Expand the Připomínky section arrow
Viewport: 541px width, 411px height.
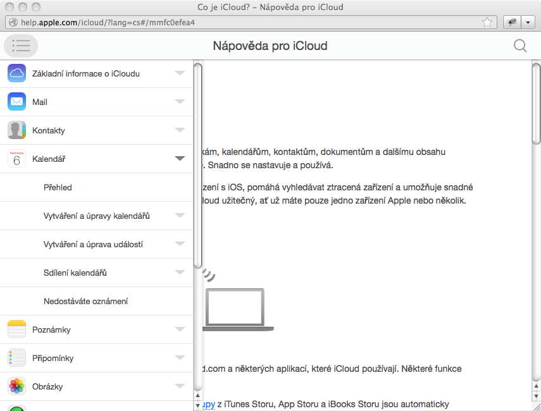point(180,357)
